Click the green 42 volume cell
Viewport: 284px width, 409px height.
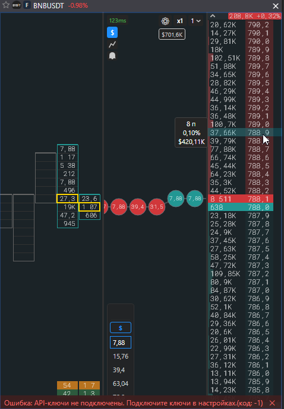(x=68, y=393)
